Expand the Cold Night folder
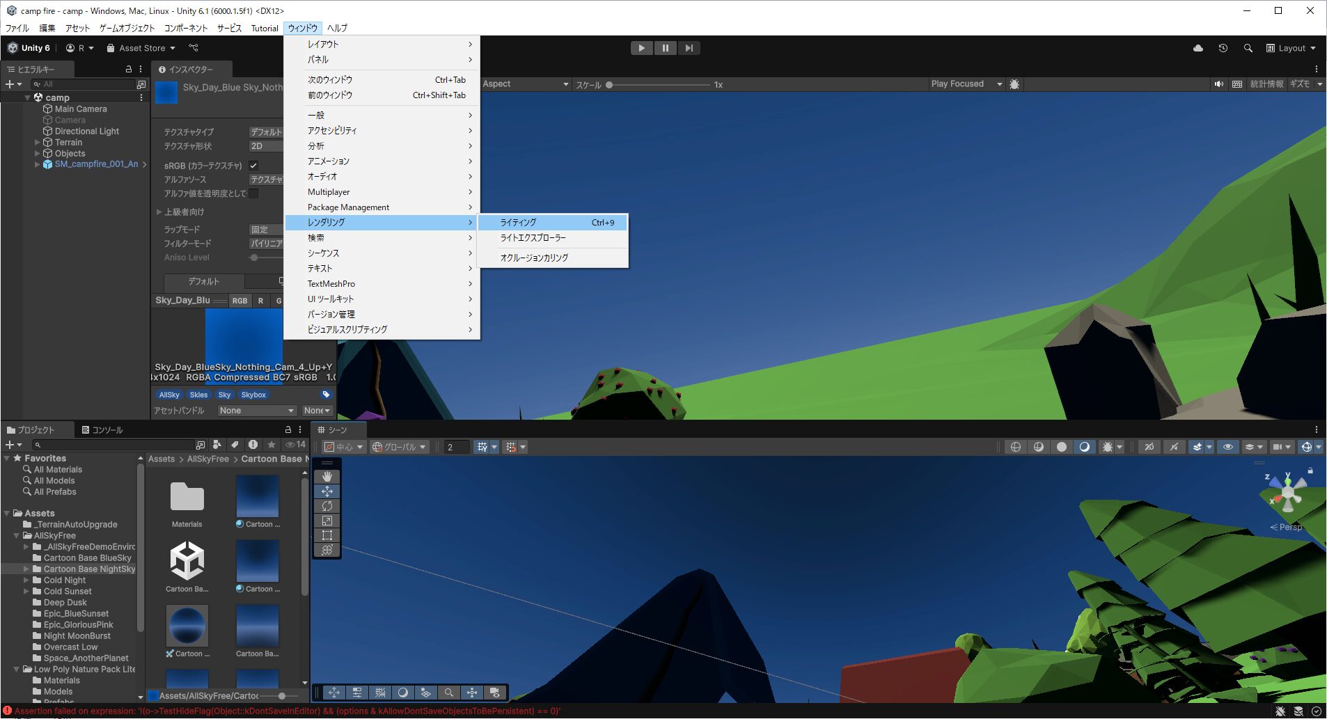Screen dimensions: 1327x719 [26, 580]
